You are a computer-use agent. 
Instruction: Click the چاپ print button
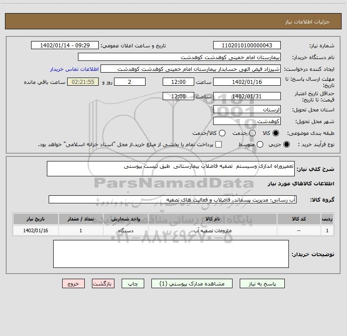[x=133, y=284]
